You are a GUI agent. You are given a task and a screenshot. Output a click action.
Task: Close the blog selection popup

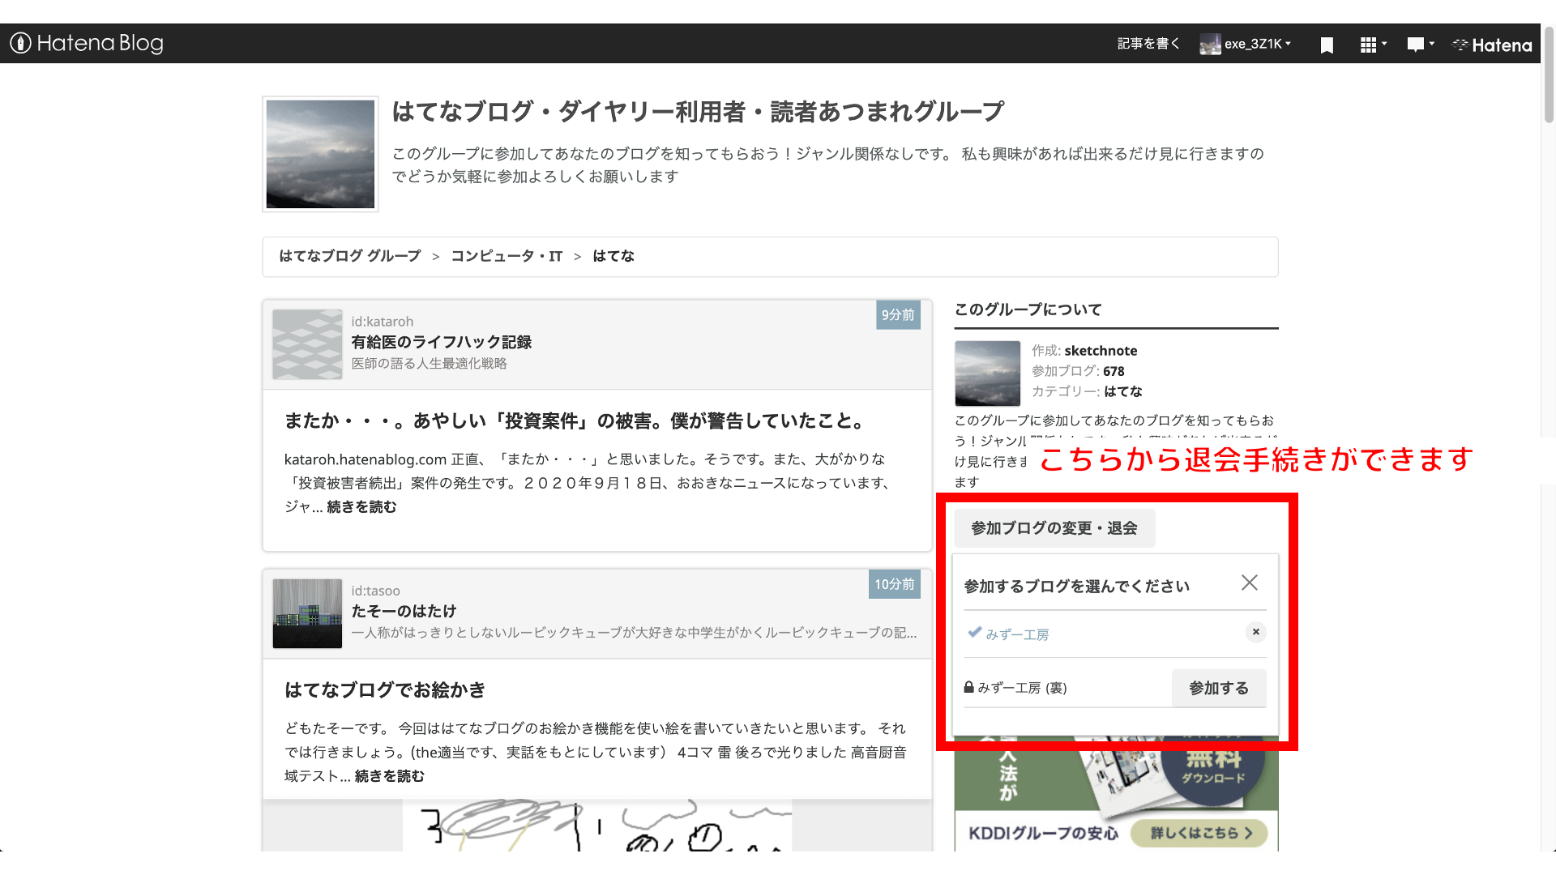(1250, 583)
